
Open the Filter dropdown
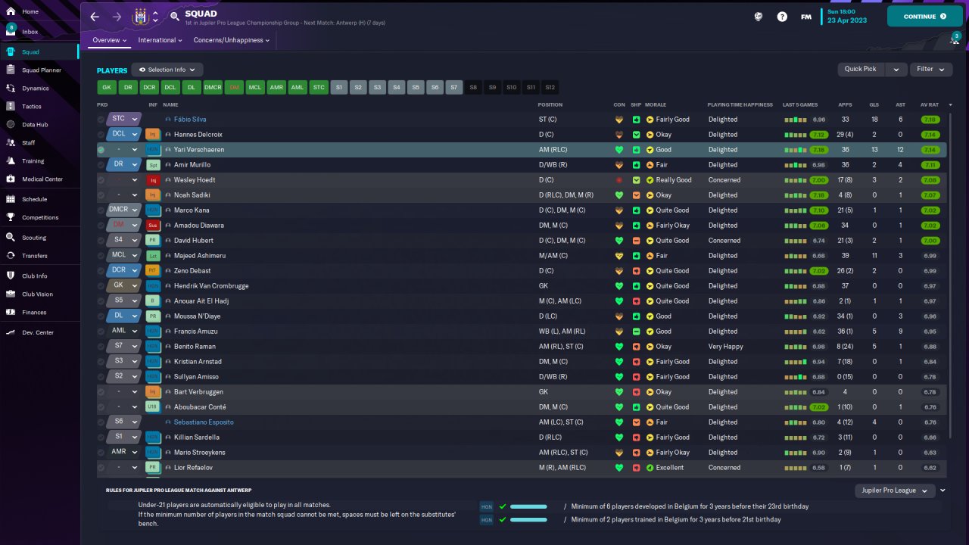click(x=930, y=69)
